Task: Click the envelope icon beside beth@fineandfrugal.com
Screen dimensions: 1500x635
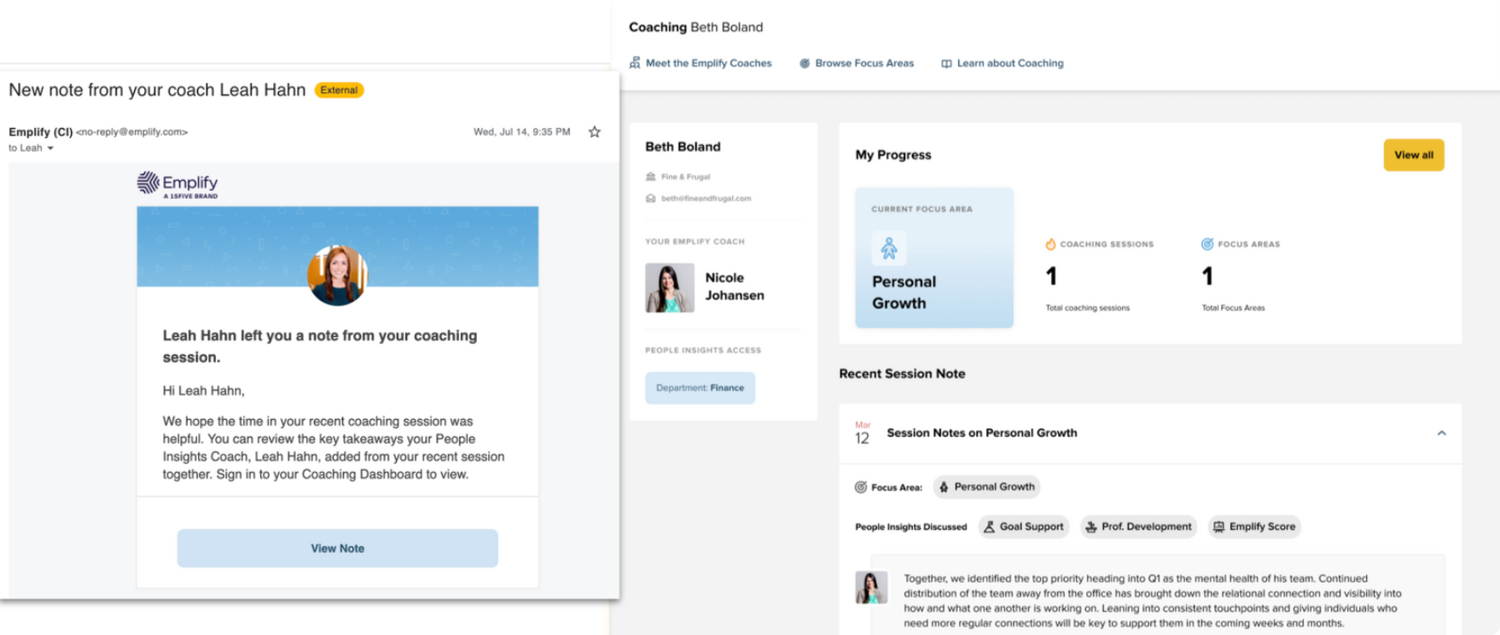Action: (651, 198)
